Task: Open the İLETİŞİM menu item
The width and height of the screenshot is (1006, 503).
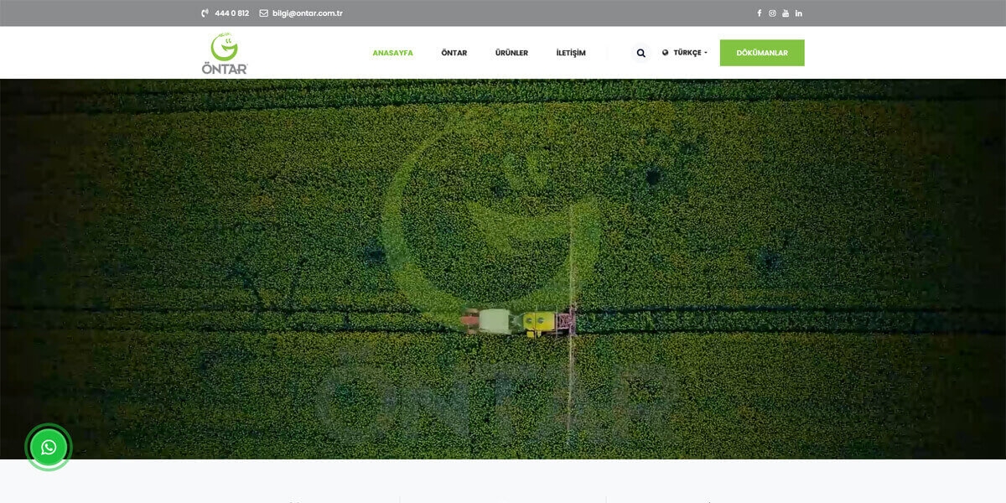Action: 571,53
